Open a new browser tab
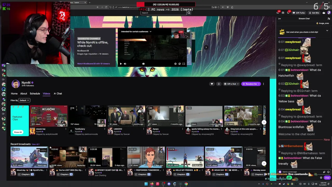This screenshot has width=332, height=187. tap(90, 3)
